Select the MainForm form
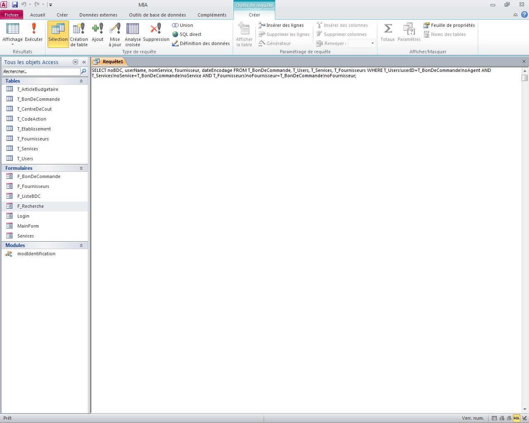This screenshot has width=529, height=423. [45, 226]
